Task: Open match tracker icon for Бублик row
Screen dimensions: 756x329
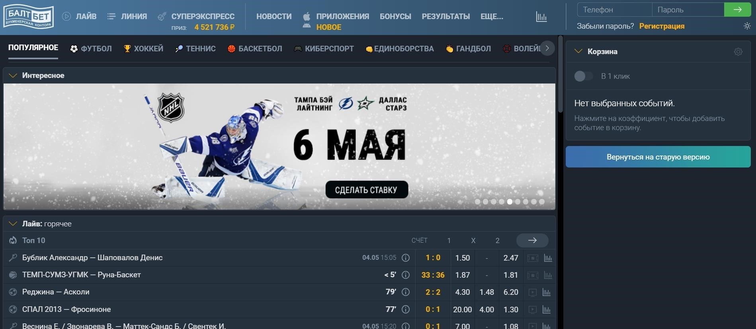Action: tap(533, 258)
